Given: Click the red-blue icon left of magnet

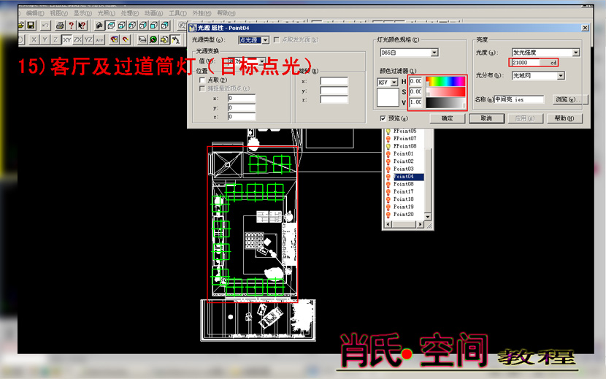Looking at the screenshot, I should (115, 39).
